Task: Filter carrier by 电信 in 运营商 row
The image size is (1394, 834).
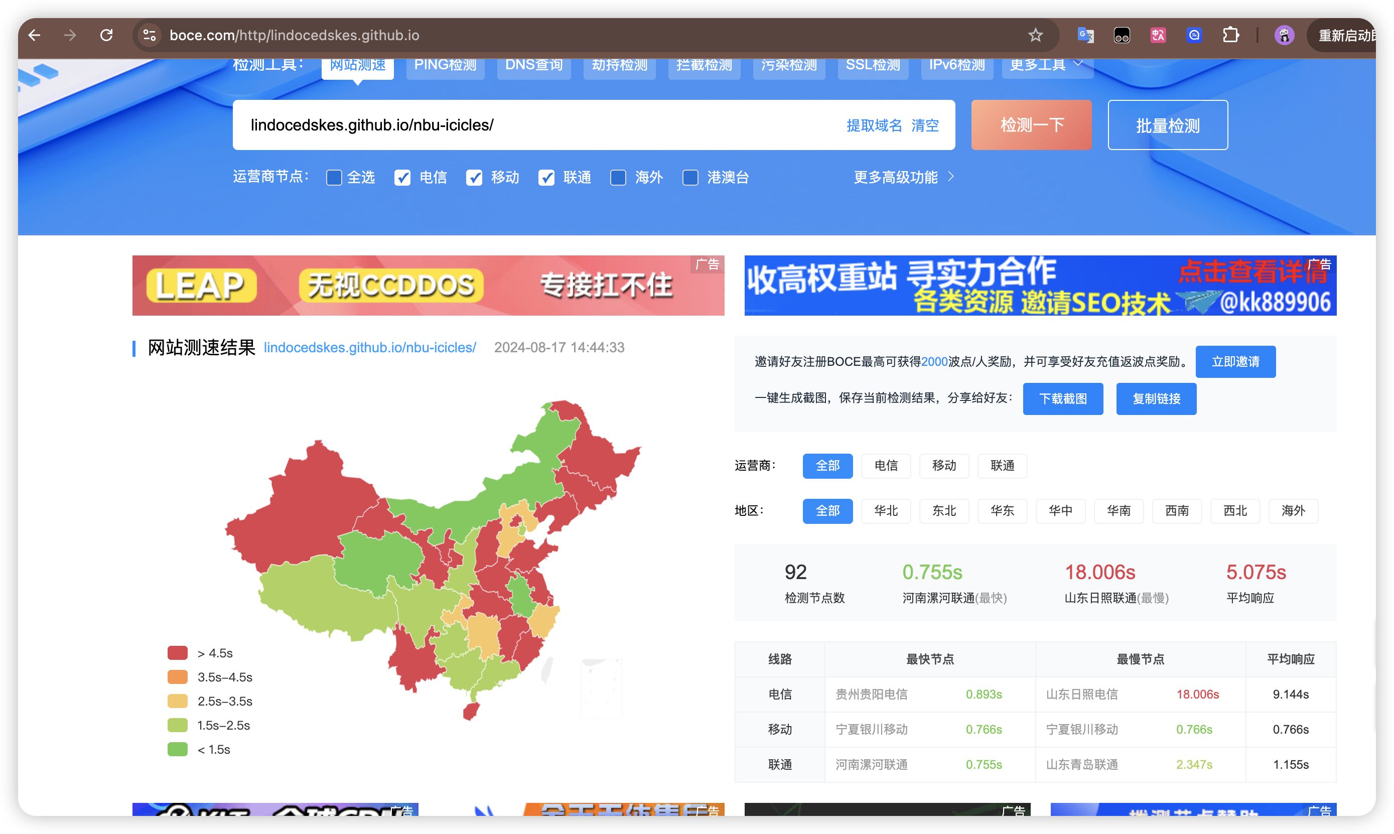Action: point(886,465)
